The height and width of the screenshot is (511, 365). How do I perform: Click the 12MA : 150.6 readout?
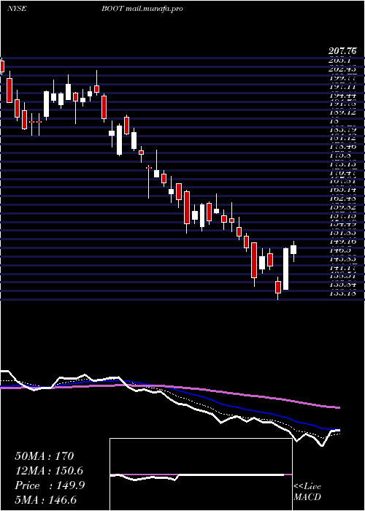[x=49, y=471]
